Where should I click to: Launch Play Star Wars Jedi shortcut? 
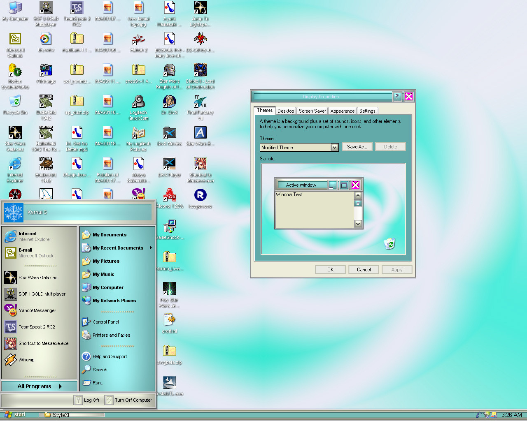(170, 295)
